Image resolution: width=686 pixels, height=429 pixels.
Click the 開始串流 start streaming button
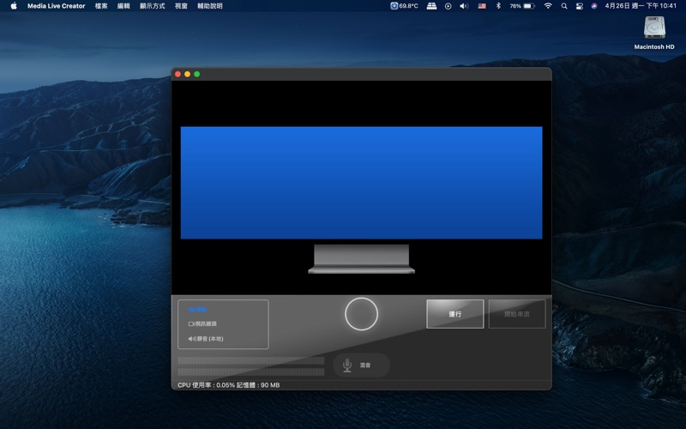(517, 314)
